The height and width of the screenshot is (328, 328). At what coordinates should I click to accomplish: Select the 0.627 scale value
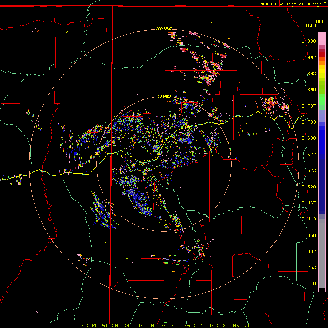tap(309, 155)
